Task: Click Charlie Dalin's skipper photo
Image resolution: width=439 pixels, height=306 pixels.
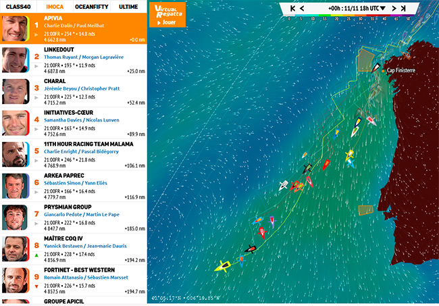Action: 15,29
